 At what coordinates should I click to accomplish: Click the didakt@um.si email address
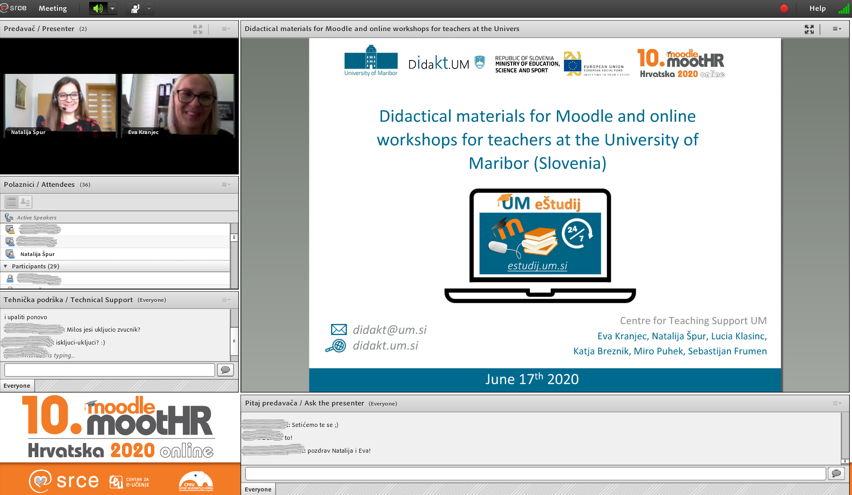[x=389, y=330]
